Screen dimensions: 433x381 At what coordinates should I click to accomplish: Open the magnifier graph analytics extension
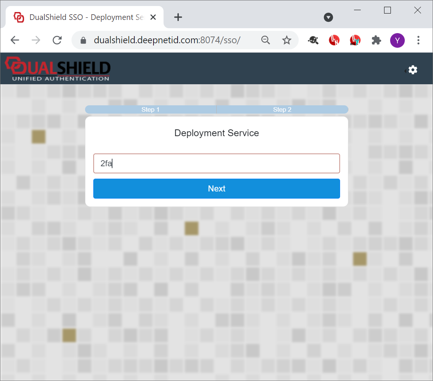click(313, 40)
